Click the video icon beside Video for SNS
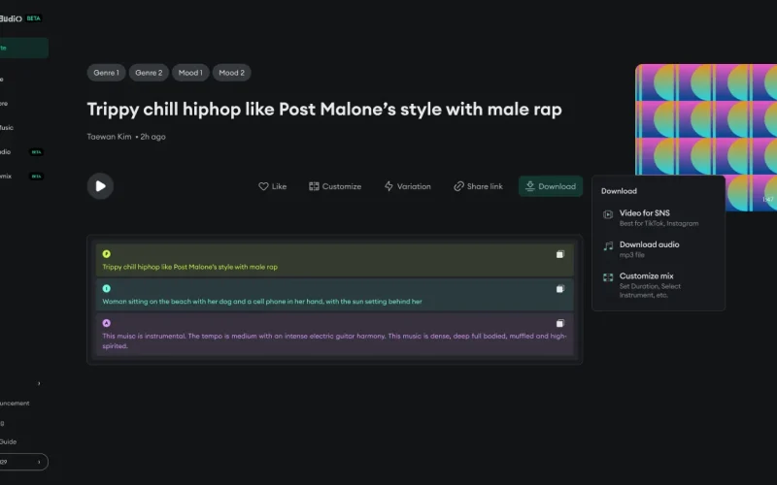This screenshot has height=485, width=777. tap(608, 214)
